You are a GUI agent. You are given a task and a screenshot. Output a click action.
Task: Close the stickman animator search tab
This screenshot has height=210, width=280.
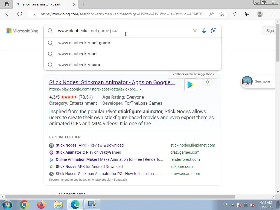click(x=74, y=4)
